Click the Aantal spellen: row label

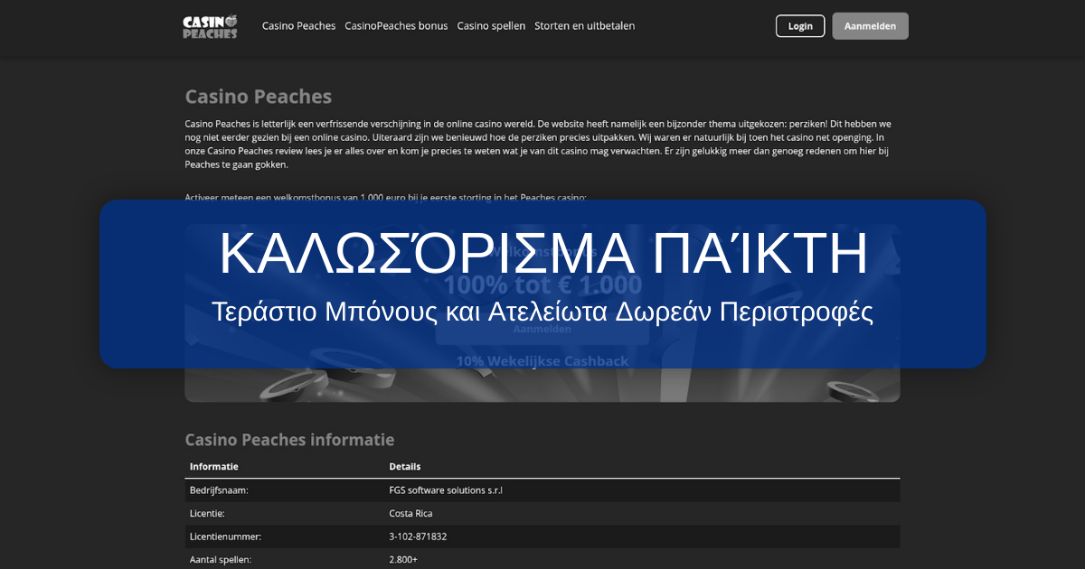click(x=221, y=560)
